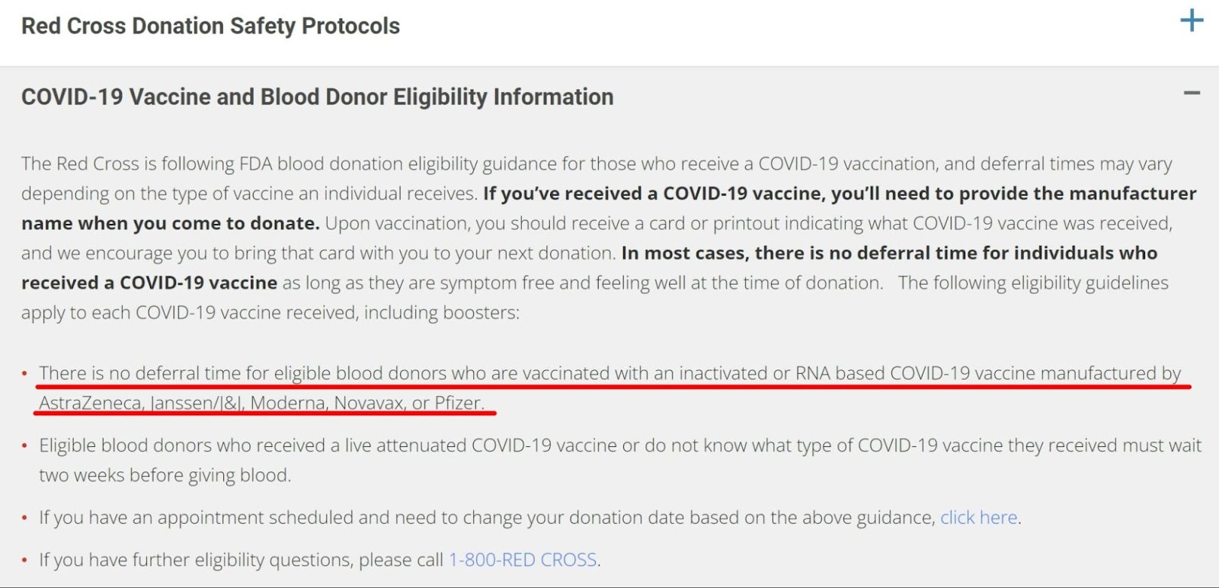Follow the 1-800-RED CROSS phone link
Viewport: 1219px width, 588px height.
click(523, 560)
